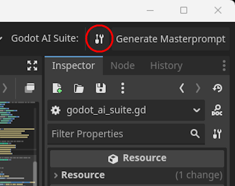Create a new resource in Inspector
Image resolution: width=235 pixels, height=186 pixels.
point(57,88)
